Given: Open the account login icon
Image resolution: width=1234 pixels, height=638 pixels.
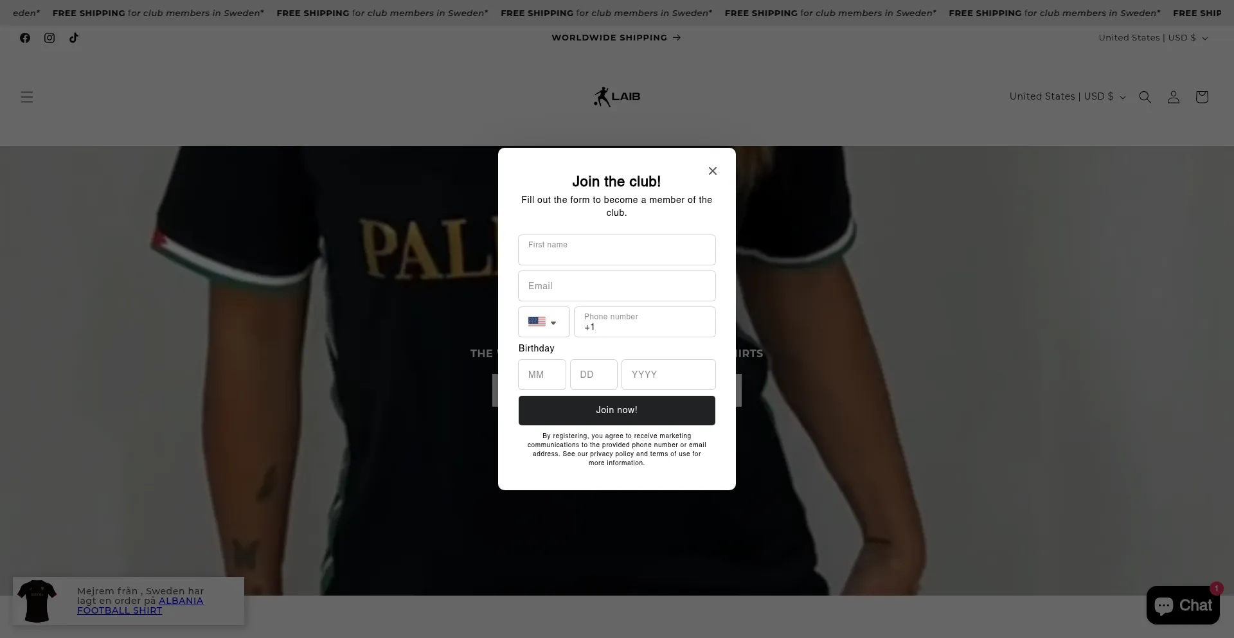Looking at the screenshot, I should pyautogui.click(x=1174, y=97).
